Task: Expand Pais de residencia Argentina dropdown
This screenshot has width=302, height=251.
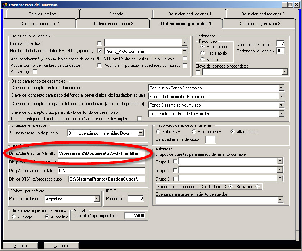Action: click(96, 199)
